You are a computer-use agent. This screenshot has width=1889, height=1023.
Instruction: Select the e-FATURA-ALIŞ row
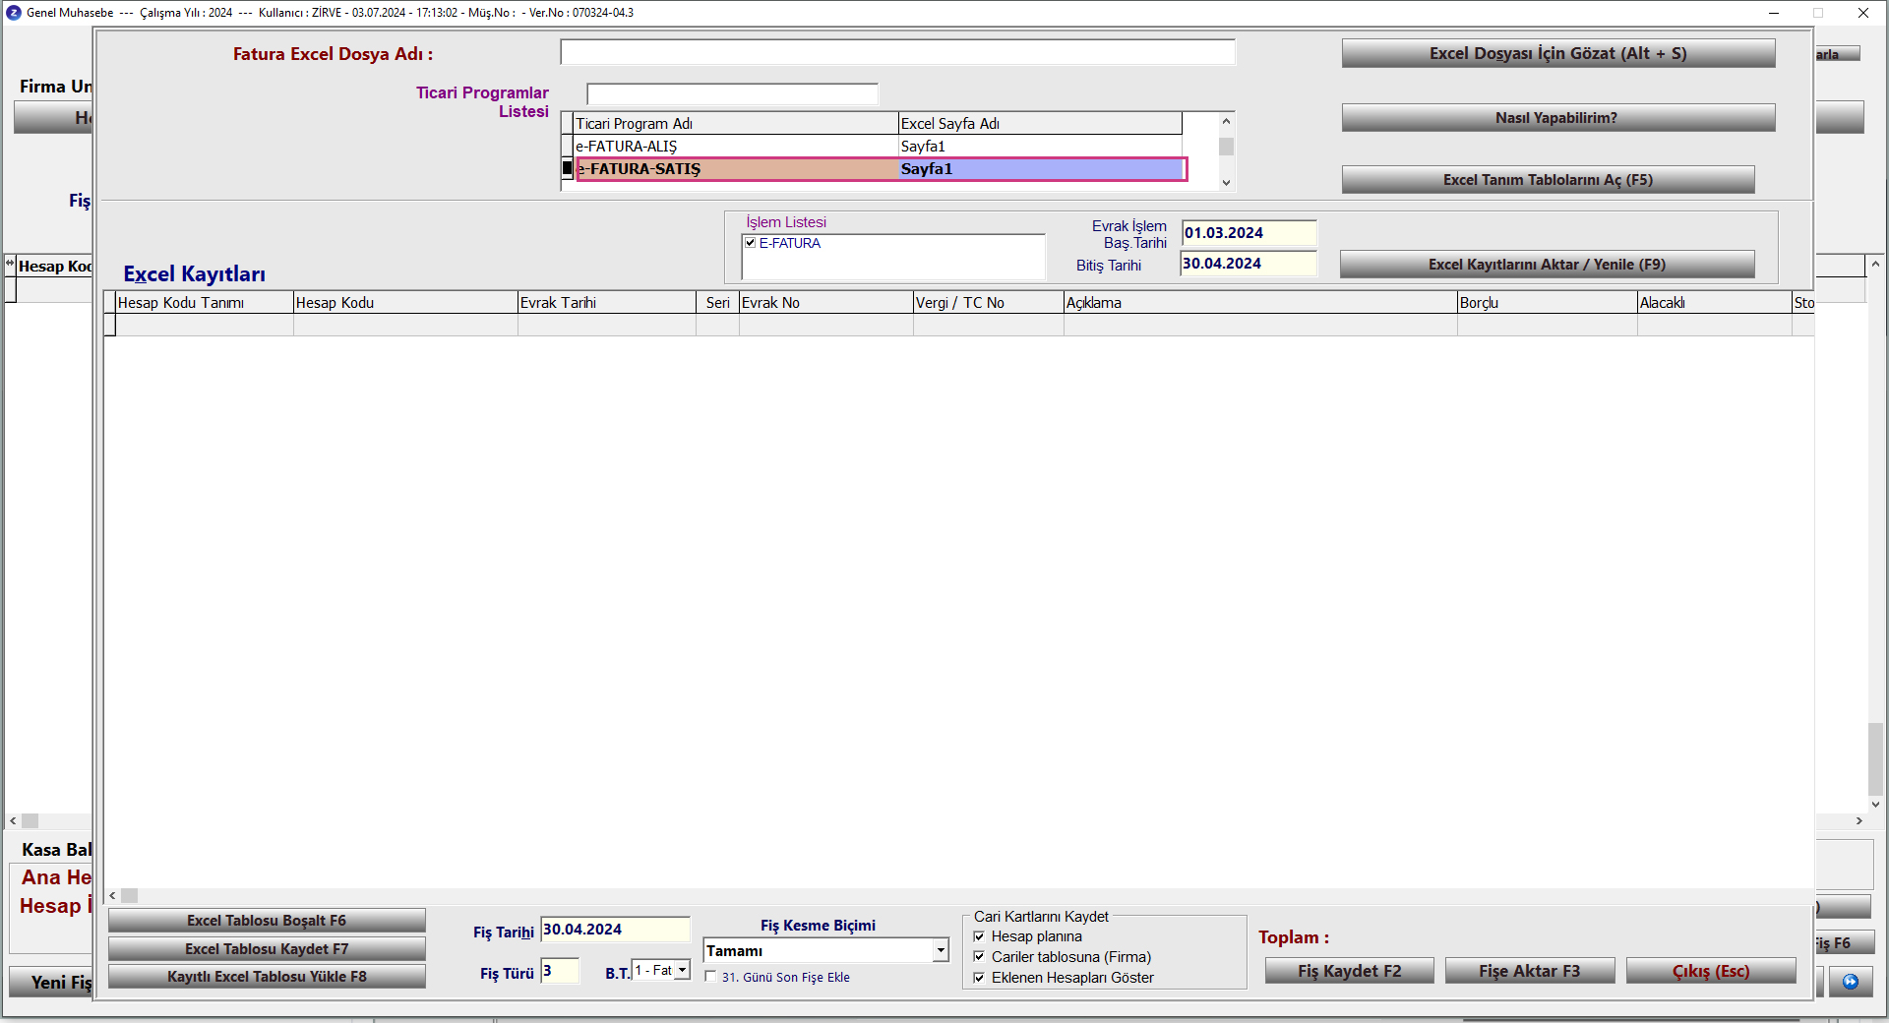coord(733,147)
